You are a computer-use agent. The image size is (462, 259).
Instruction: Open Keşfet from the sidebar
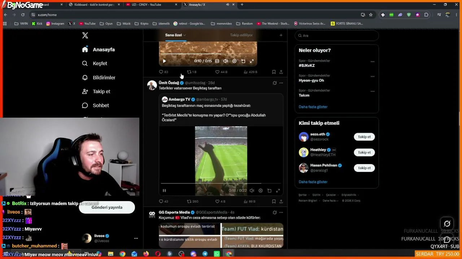click(95, 63)
